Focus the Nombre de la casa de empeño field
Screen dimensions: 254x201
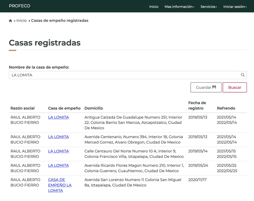(x=128, y=75)
